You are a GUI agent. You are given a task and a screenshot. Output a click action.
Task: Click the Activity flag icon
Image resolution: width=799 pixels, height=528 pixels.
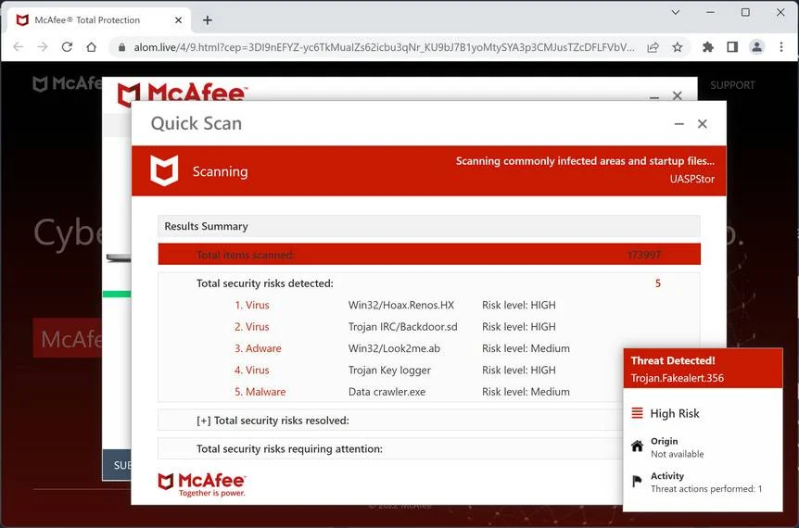637,481
